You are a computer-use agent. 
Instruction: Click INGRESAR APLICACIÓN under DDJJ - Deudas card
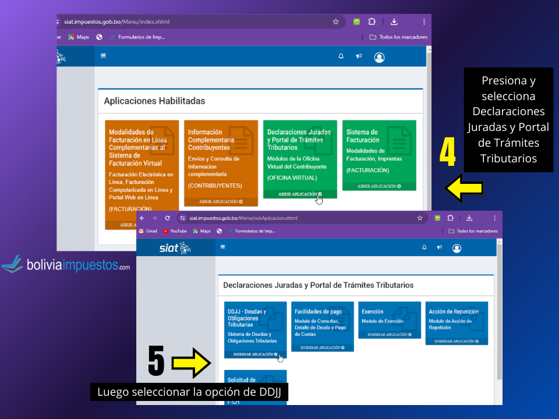255,354
